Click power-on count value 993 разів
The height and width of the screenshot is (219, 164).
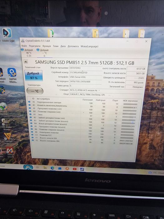(x=135, y=82)
